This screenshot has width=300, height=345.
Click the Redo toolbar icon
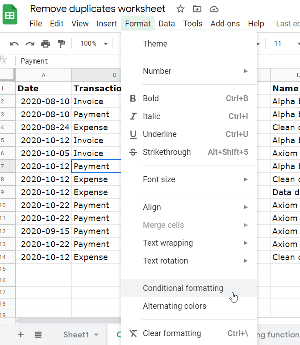(30, 43)
